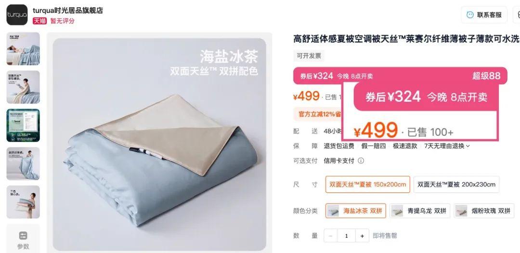
Task: Click the 烟粉玫瑰 swatch thumbnail icon
Action: [461, 211]
